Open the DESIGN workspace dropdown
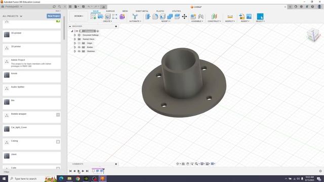324x182 pixels. tap(79, 16)
